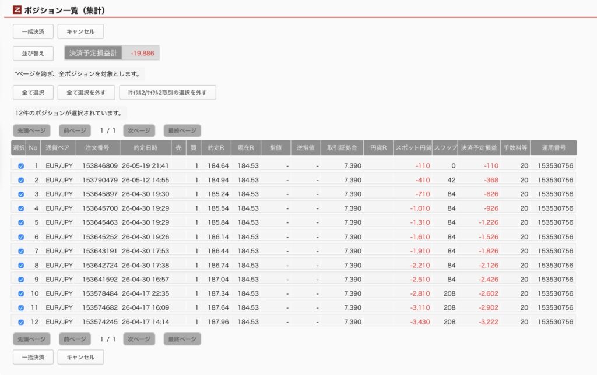The width and height of the screenshot is (597, 375).
Task: Uncheck position No 6 checkbox
Action: pyautogui.click(x=21, y=237)
